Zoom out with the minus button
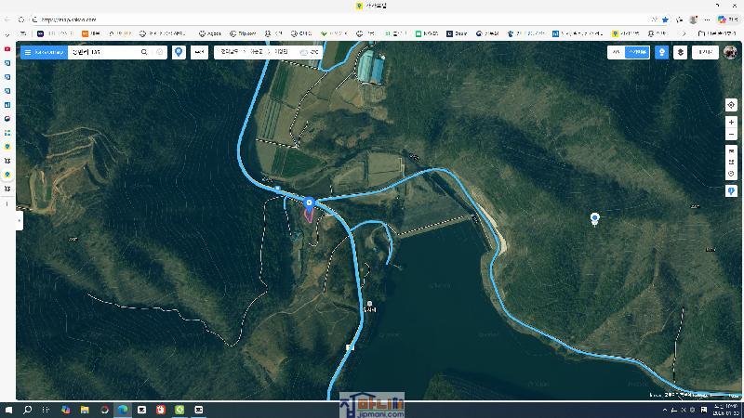 (731, 135)
